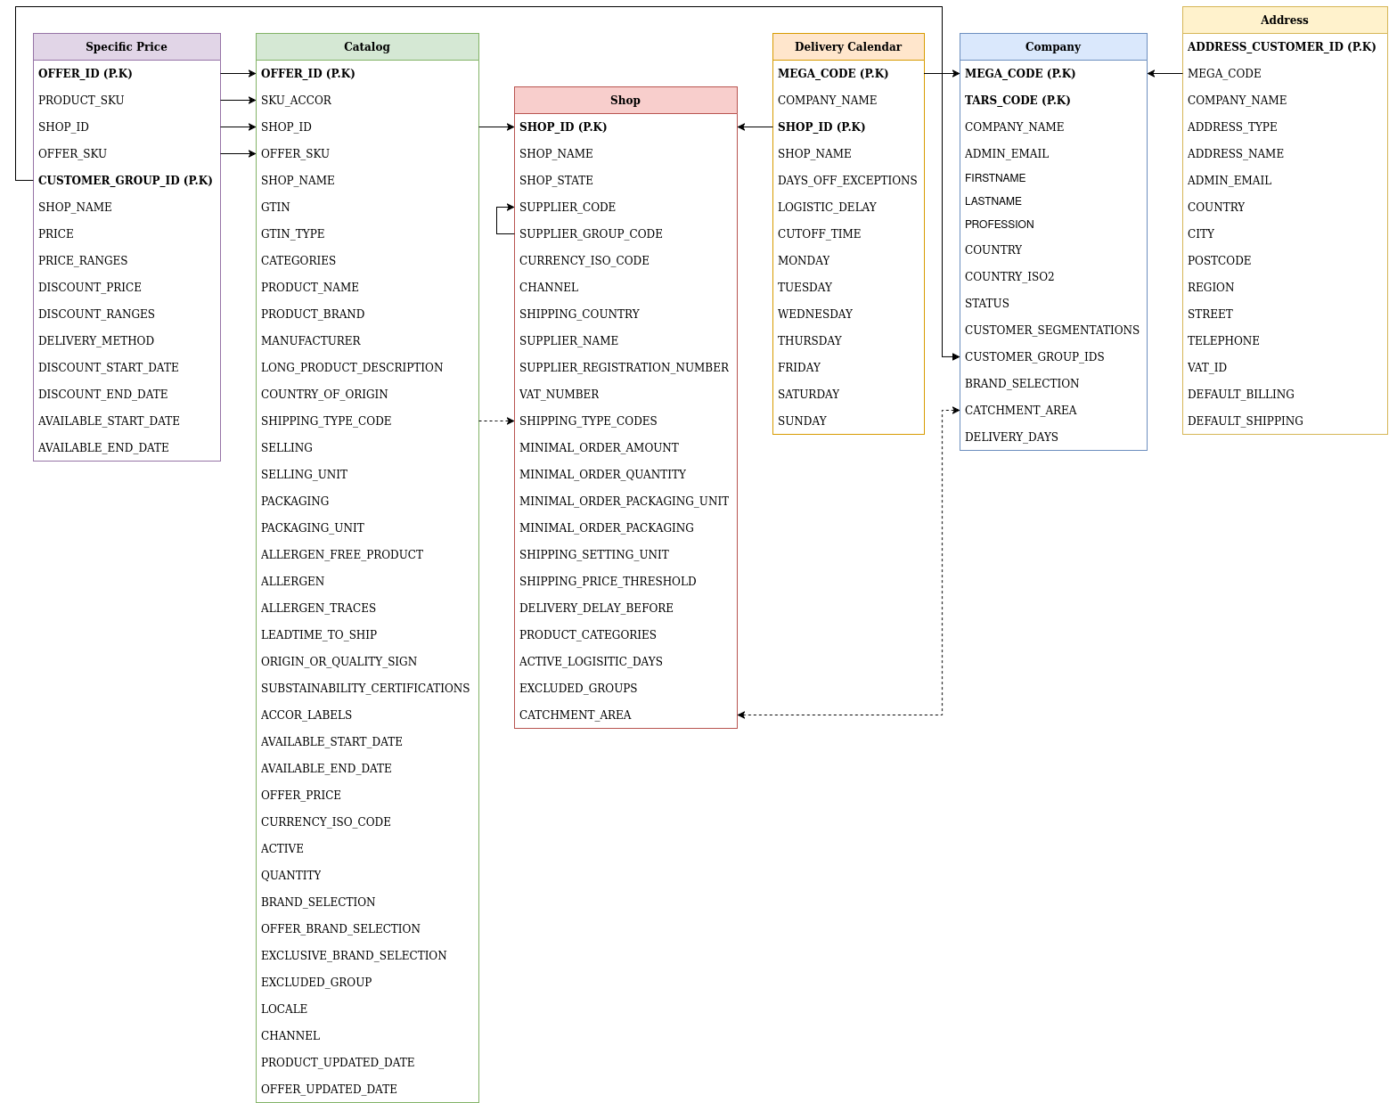Select the CATCHMENT_AREA field in Shop

[576, 715]
